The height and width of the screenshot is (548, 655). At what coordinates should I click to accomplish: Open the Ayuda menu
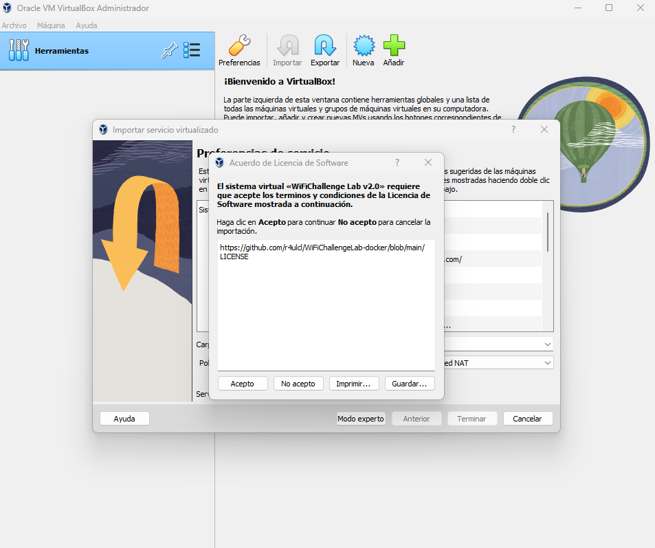pos(87,25)
